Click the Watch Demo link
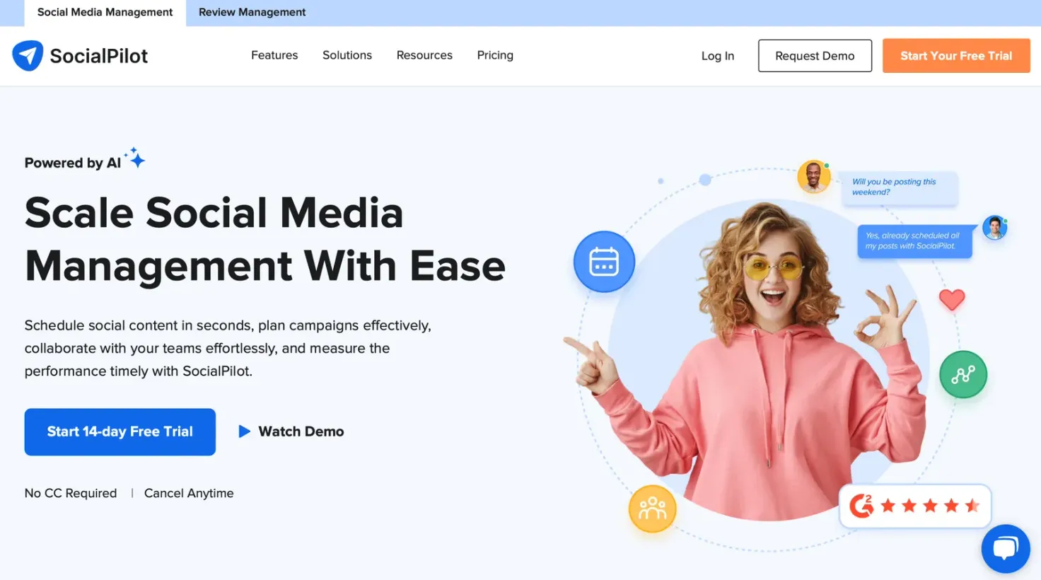The height and width of the screenshot is (580, 1041). coord(301,431)
